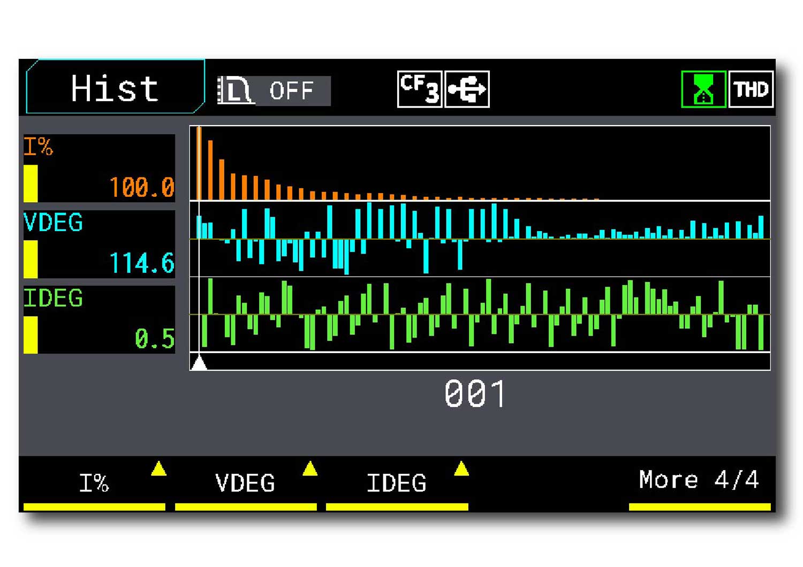The height and width of the screenshot is (567, 803).
Task: Click the green IDEG phase bar graph
Action: point(480,315)
